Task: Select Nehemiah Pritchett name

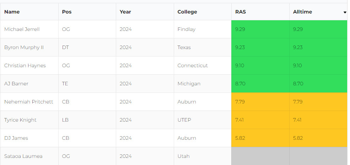Action: (28, 102)
